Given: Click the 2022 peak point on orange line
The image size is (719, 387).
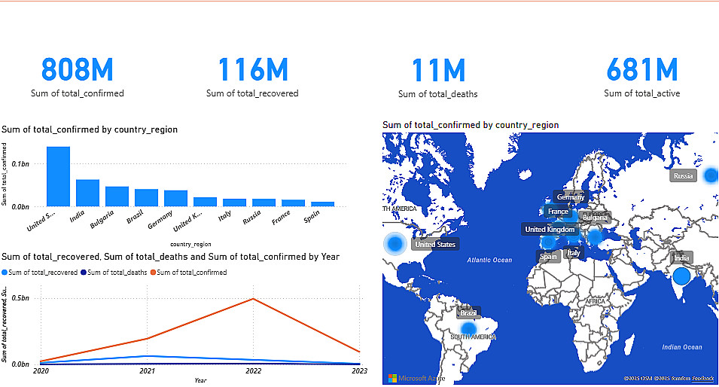Looking at the screenshot, I should (253, 299).
